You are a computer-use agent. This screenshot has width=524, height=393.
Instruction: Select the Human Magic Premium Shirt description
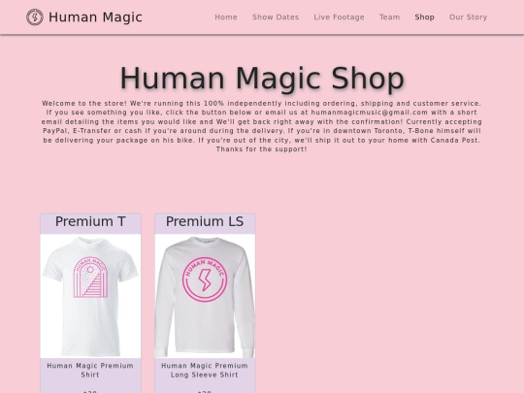click(90, 371)
